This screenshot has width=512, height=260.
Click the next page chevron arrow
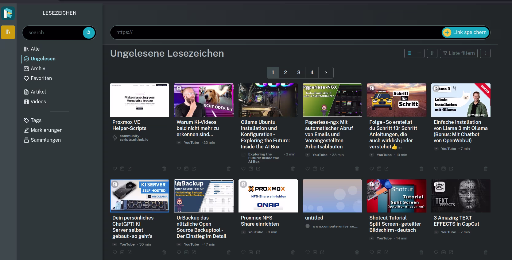tap(326, 73)
